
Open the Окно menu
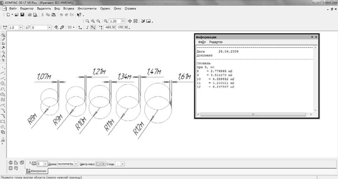pyautogui.click(x=117, y=9)
